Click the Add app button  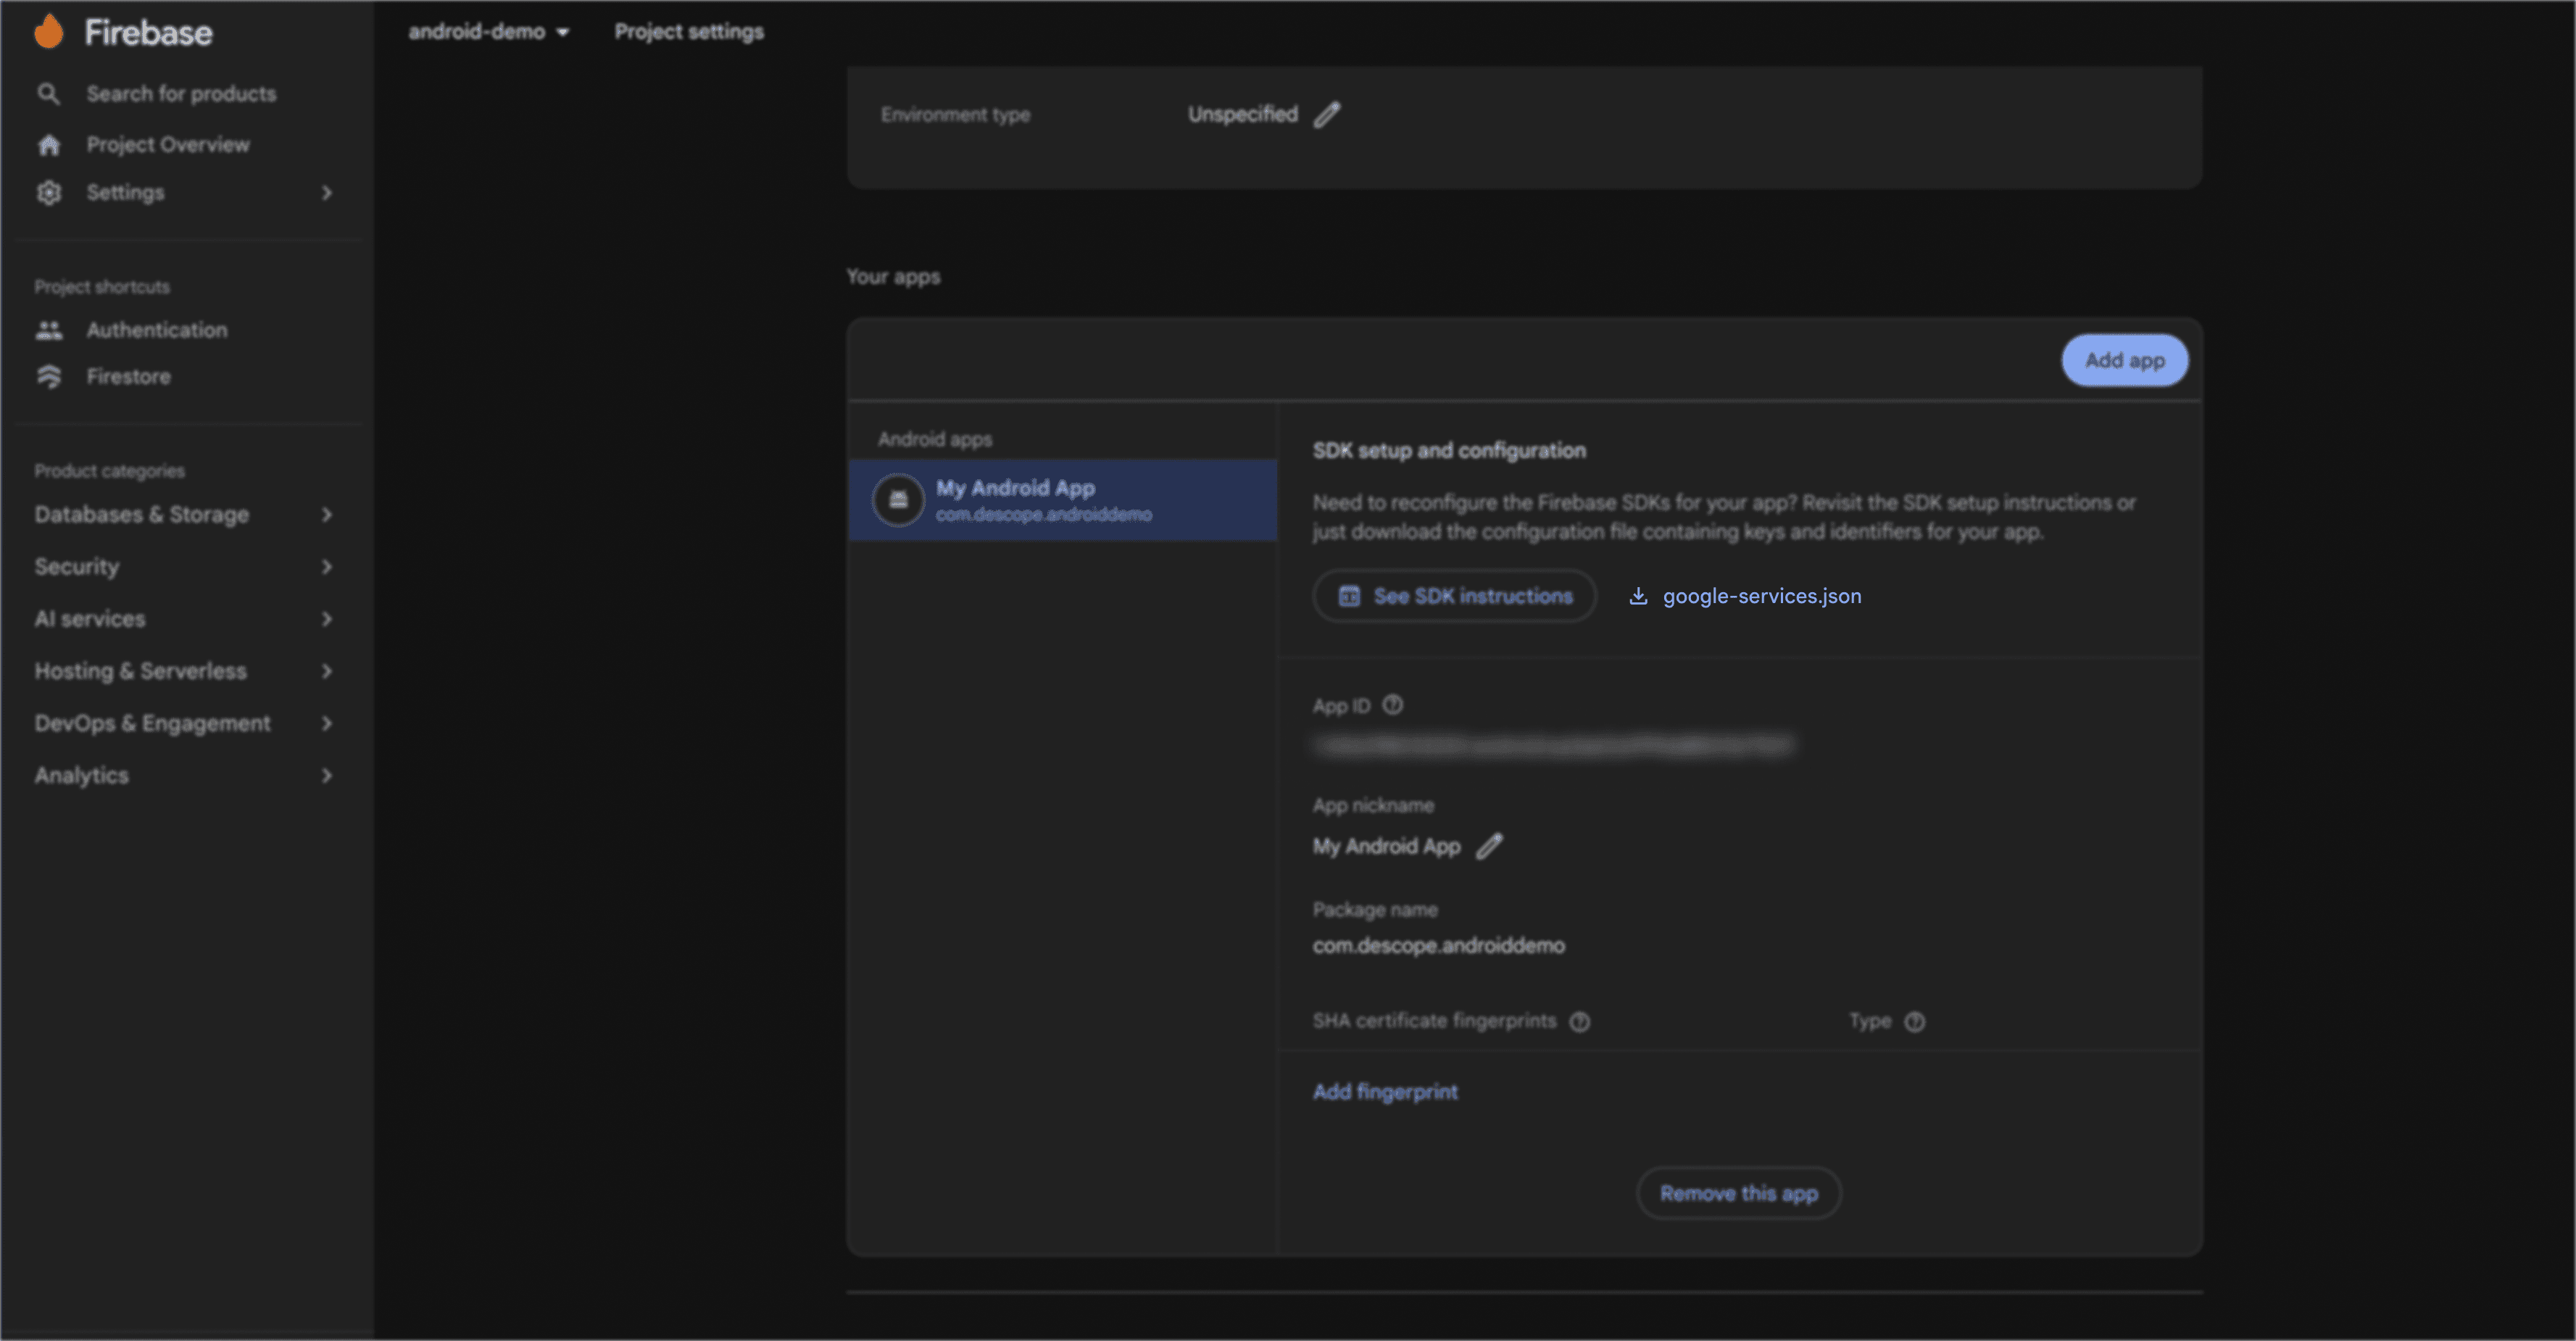tap(2124, 360)
